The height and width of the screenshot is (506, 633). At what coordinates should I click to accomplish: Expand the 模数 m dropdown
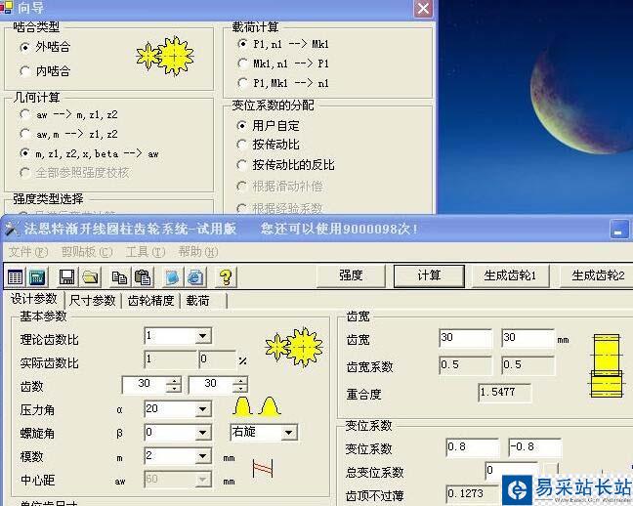[202, 456]
